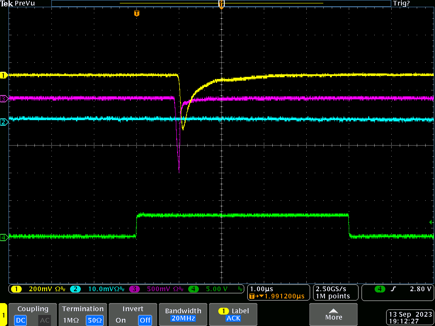
Task: Click the green channel 4 ground marker
Action: click(x=4, y=237)
